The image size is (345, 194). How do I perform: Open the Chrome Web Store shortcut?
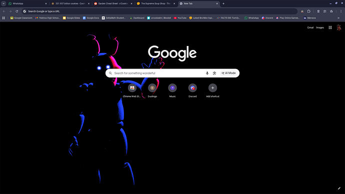pos(132,90)
